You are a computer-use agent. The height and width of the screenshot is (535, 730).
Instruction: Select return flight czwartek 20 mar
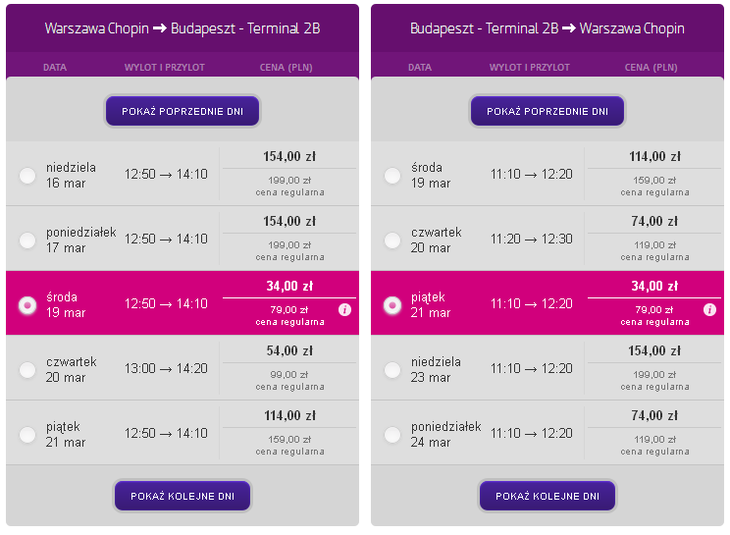click(392, 241)
